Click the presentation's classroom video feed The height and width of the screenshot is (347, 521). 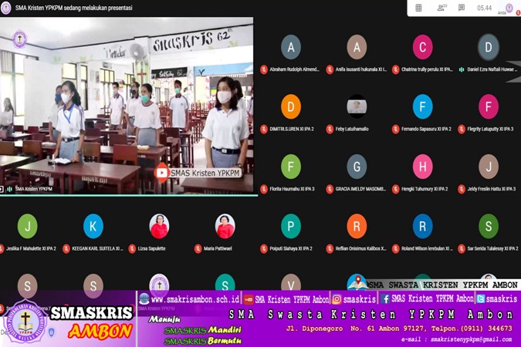(x=127, y=106)
